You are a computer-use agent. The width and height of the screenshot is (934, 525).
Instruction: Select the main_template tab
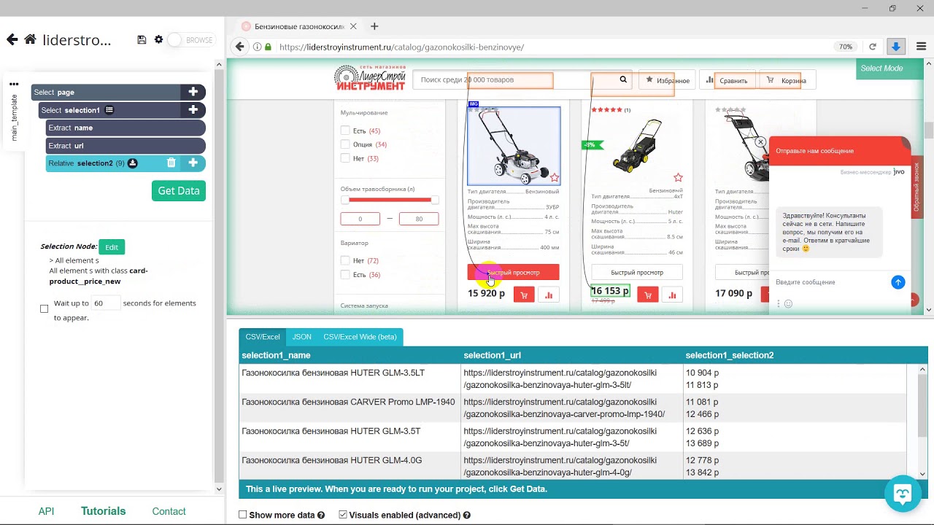click(14, 117)
